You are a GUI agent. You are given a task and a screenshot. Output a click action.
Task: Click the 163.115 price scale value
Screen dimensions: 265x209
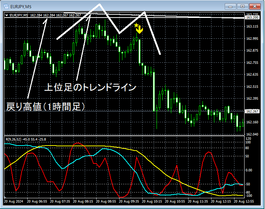(x=252, y=26)
